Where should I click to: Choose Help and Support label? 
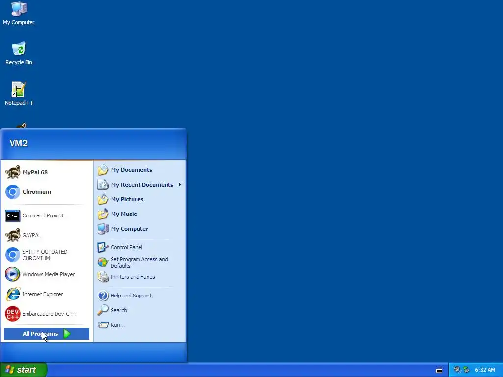tap(131, 296)
